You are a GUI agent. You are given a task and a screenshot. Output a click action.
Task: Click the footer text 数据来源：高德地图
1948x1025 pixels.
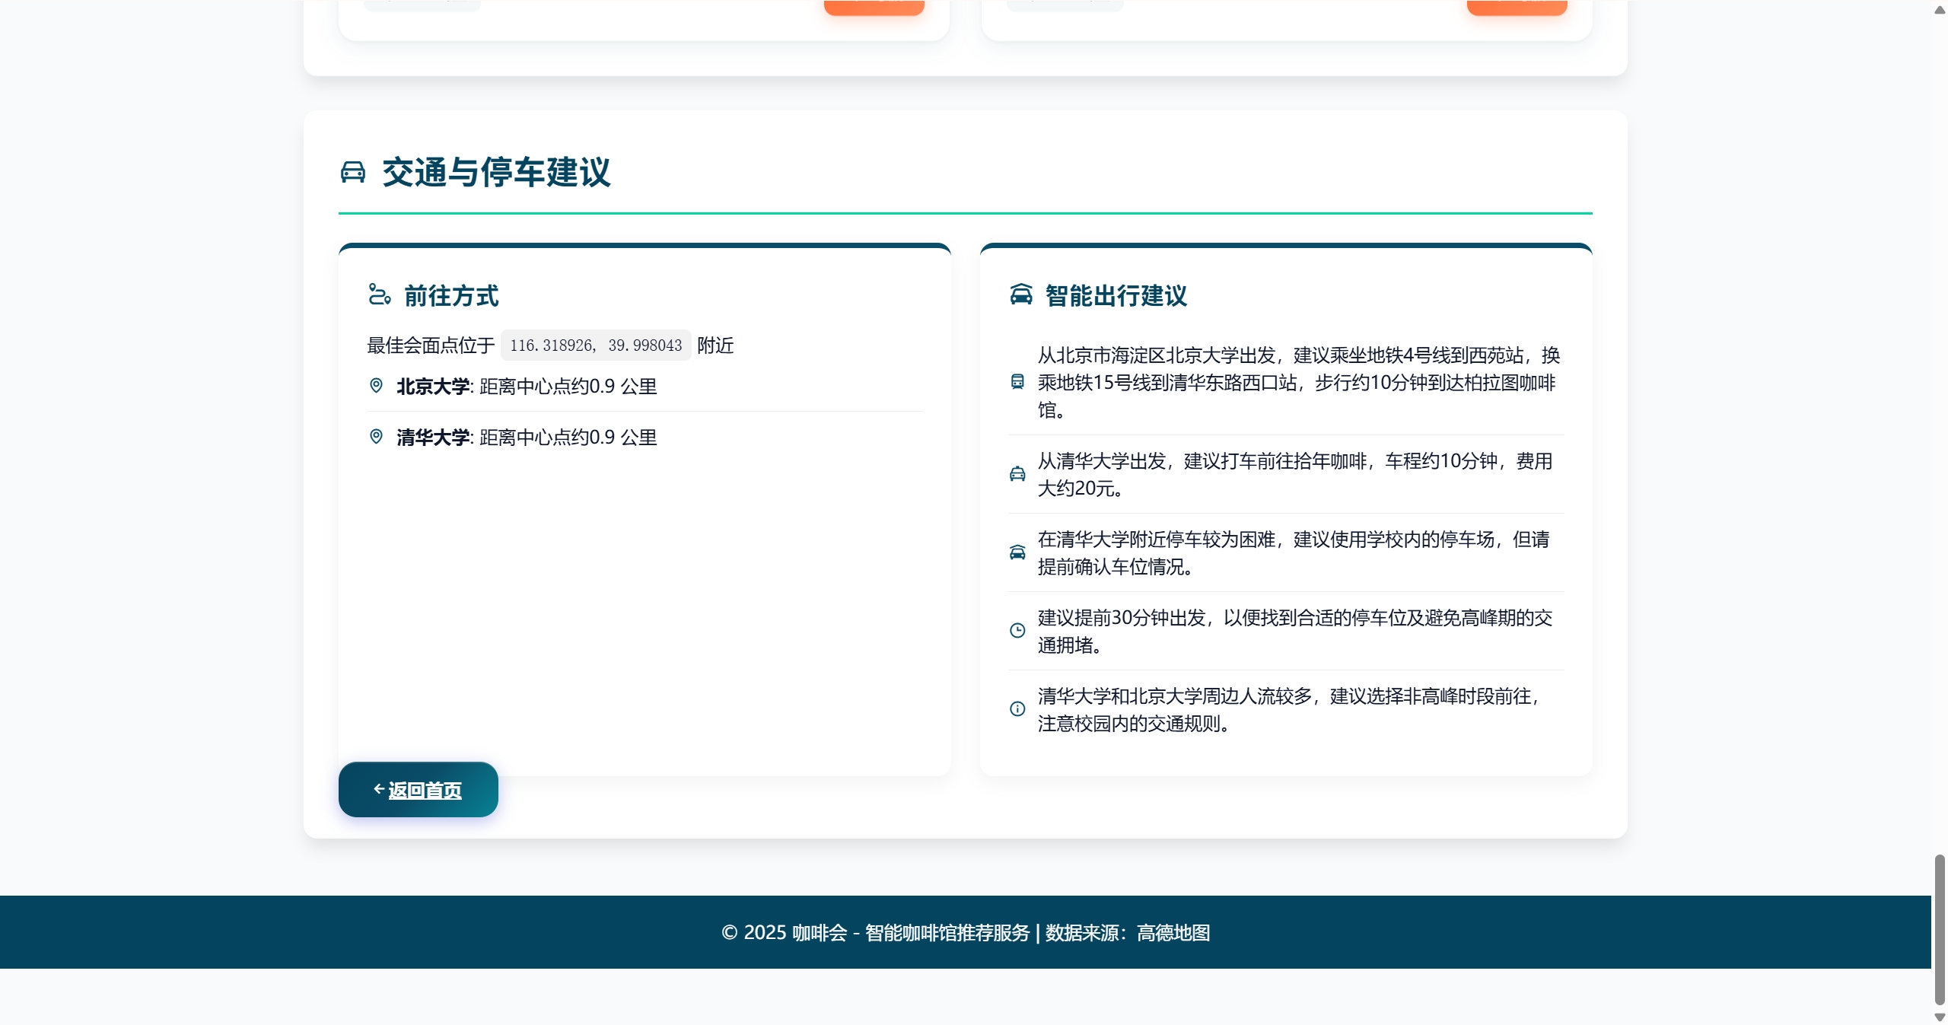[1128, 933]
